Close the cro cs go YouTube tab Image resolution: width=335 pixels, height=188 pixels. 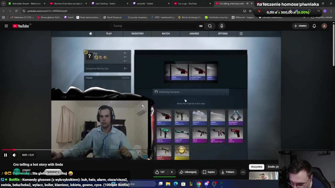(x=210, y=3)
